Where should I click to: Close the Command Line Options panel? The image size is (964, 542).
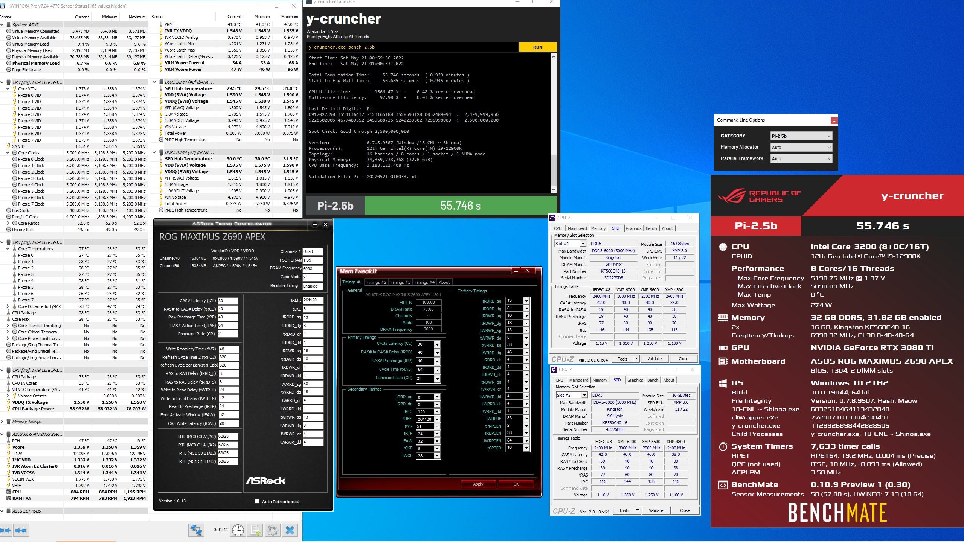pyautogui.click(x=834, y=120)
